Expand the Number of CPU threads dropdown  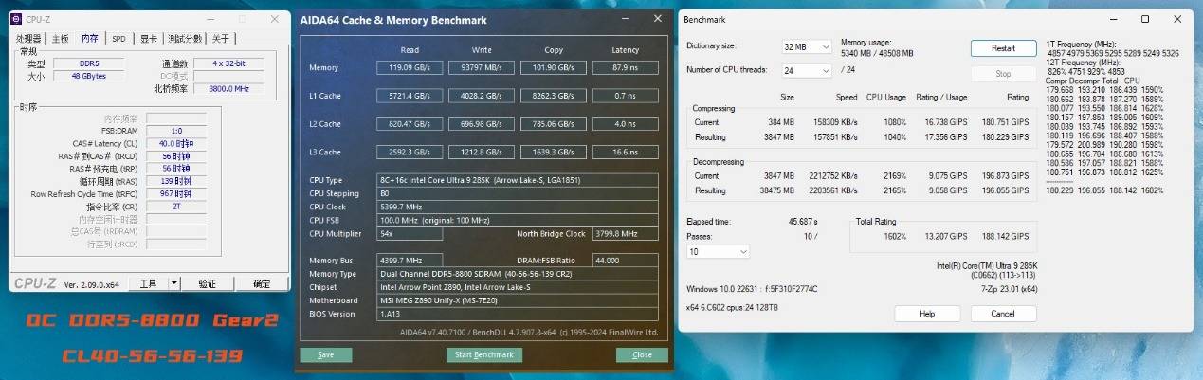coord(807,70)
